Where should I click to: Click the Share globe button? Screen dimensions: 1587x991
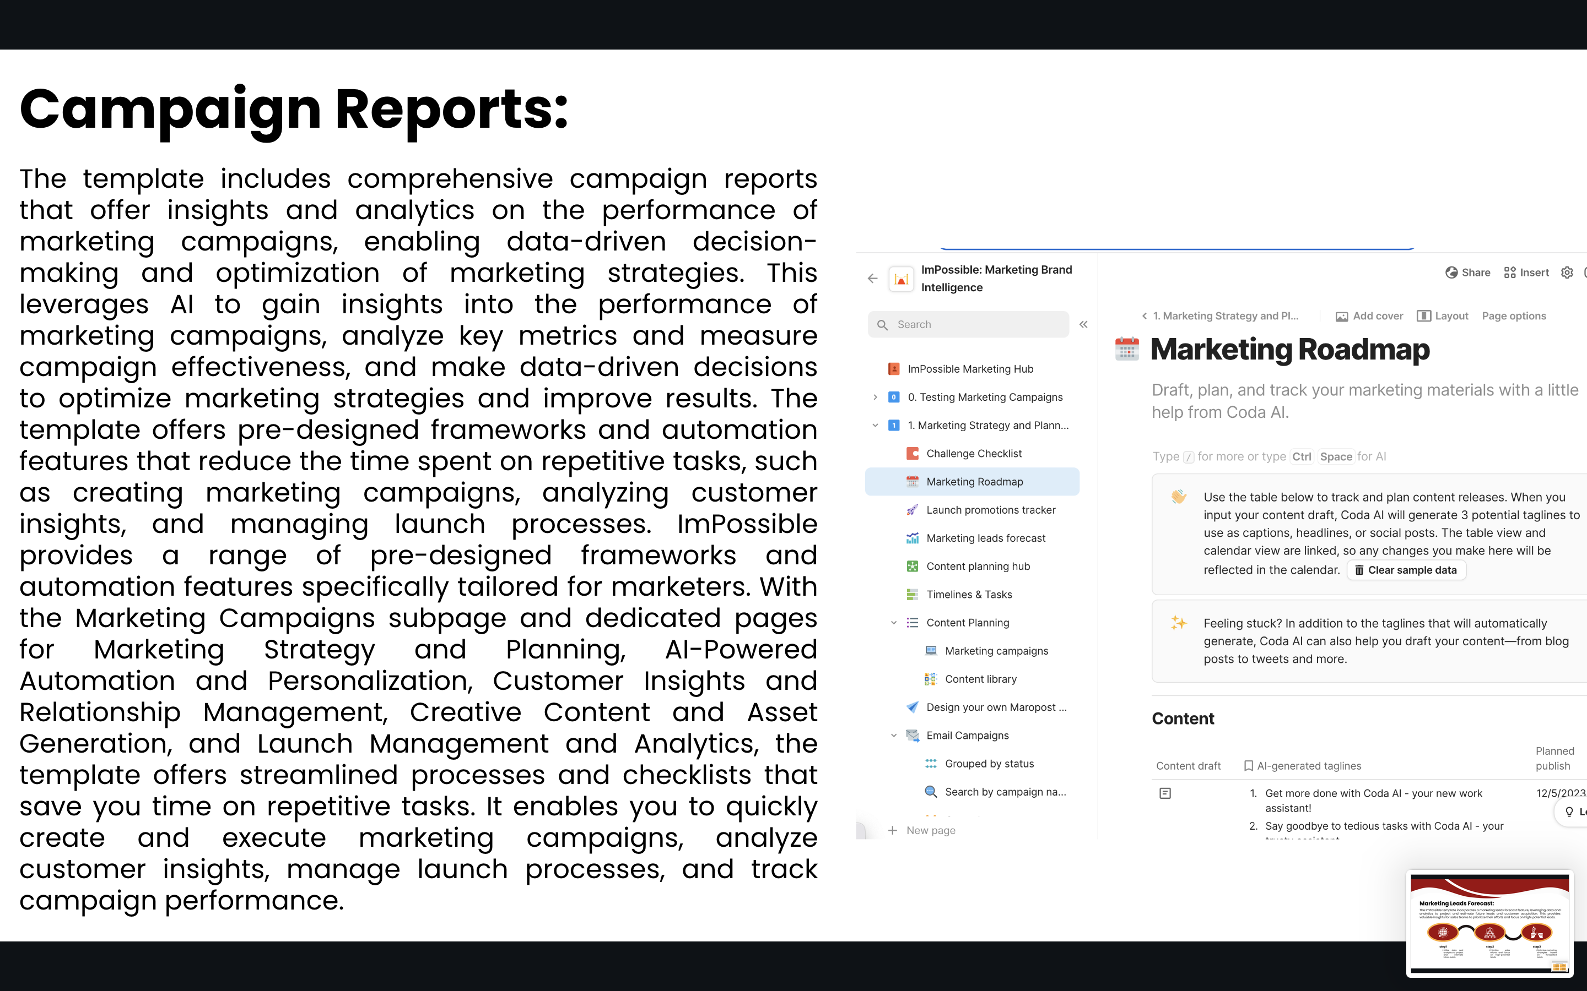[x=1467, y=273]
